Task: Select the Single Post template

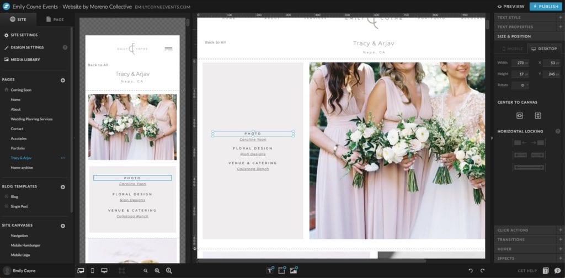Action: (x=19, y=207)
